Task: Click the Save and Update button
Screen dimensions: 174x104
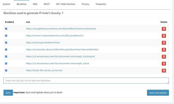Action: (158, 93)
